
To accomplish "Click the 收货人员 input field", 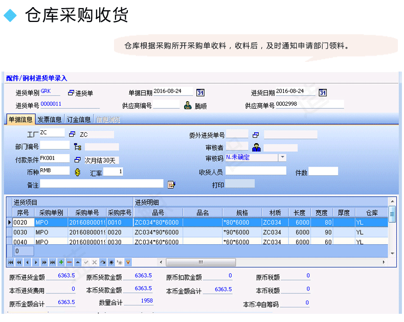I will 256,171.
